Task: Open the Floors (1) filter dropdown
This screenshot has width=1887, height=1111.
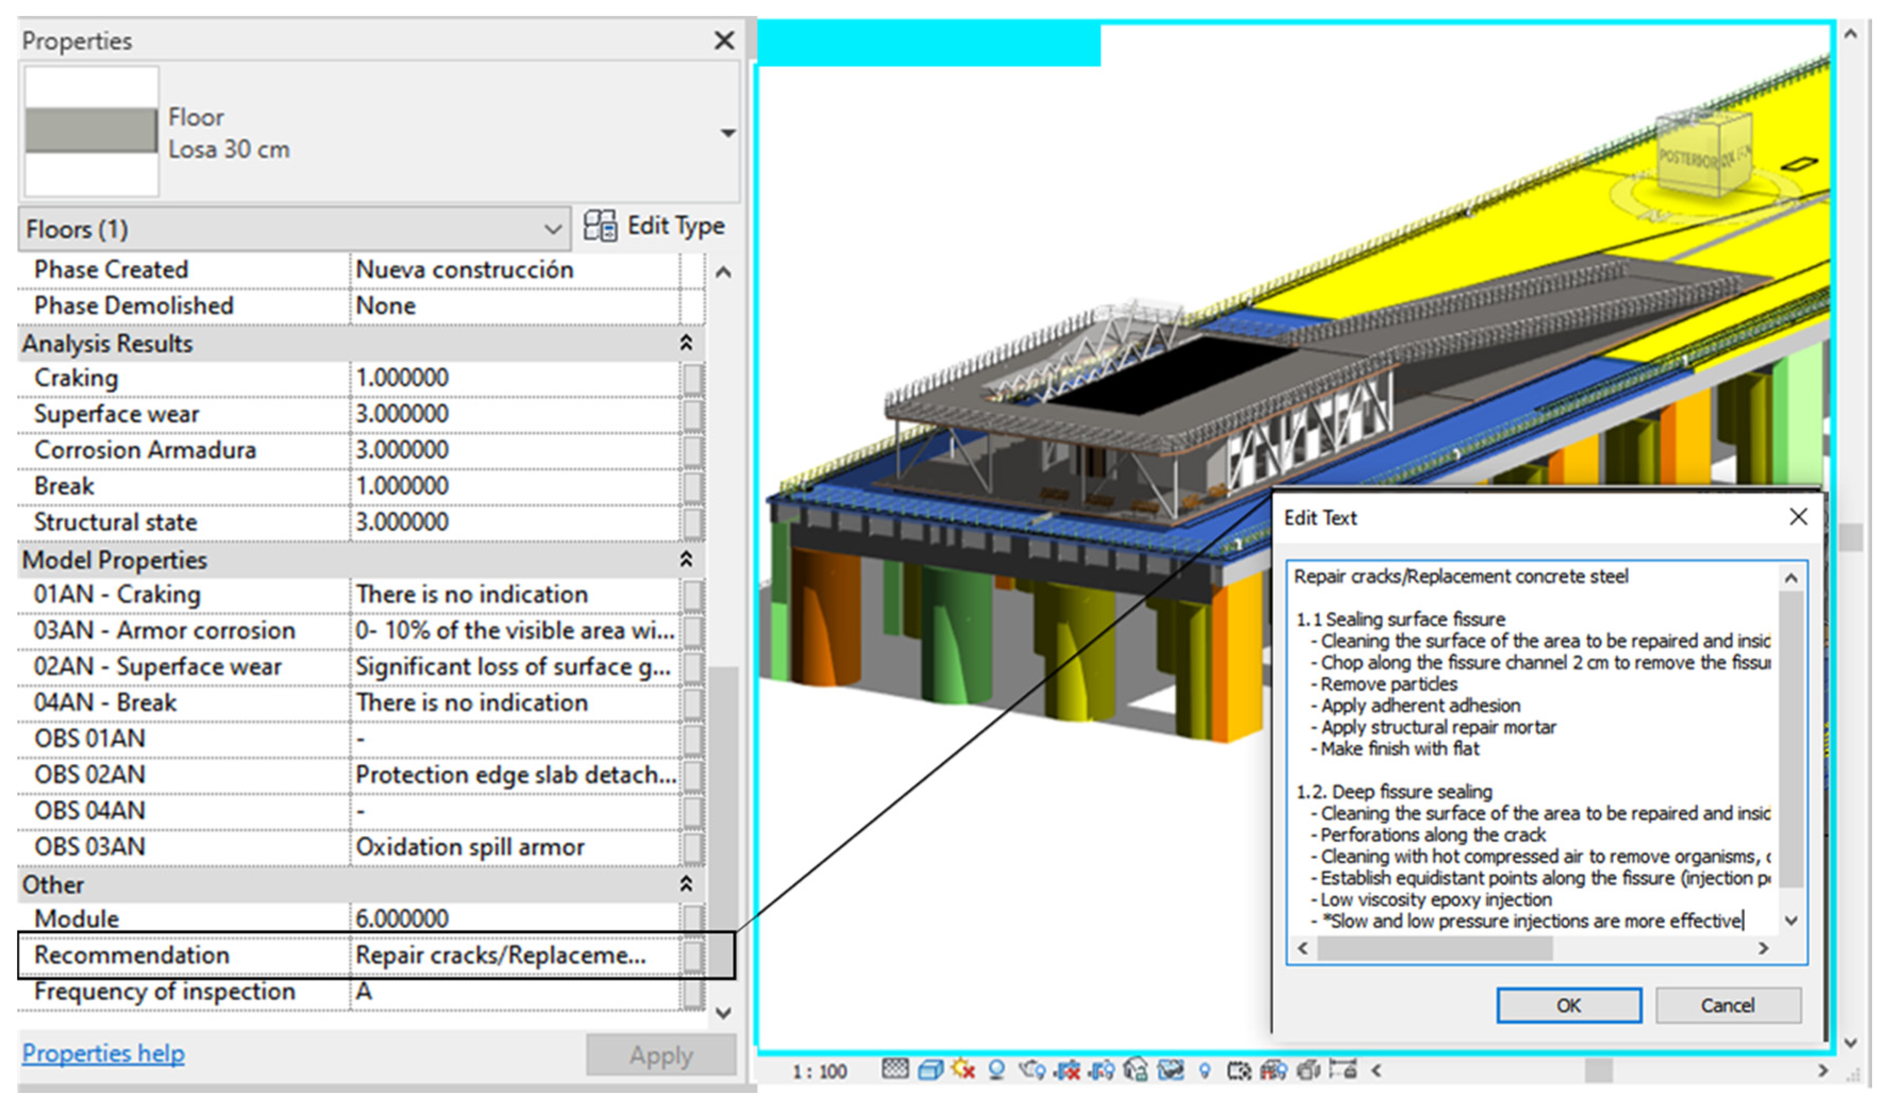Action: click(x=553, y=229)
